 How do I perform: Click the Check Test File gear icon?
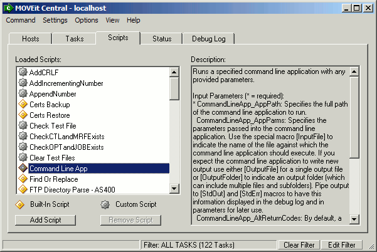point(23,125)
